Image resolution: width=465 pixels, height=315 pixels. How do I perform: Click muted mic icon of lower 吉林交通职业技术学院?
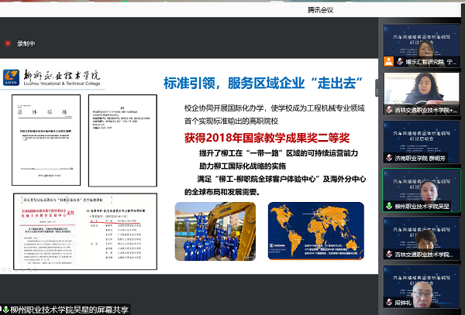pos(389,255)
